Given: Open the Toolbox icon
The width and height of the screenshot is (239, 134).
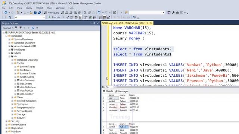Looking at the screenshot, I should pyautogui.click(x=177, y=13).
